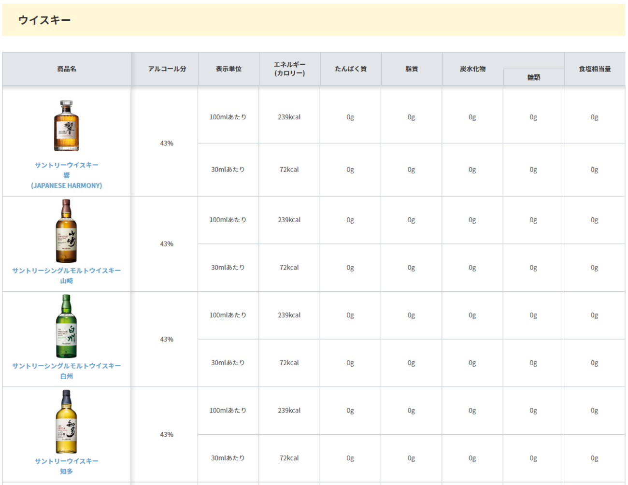Click the 239kcal value for 知多
628x485 pixels.
(x=289, y=411)
